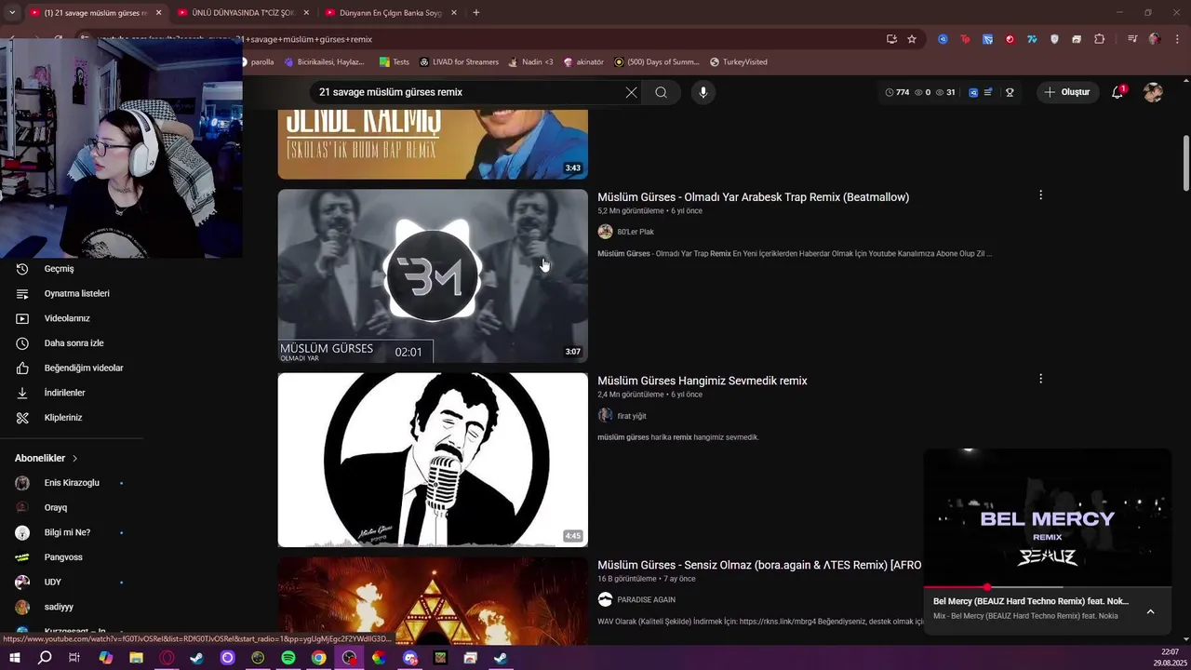The height and width of the screenshot is (670, 1191).
Task: Open the Windows Start menu
Action: point(14,658)
